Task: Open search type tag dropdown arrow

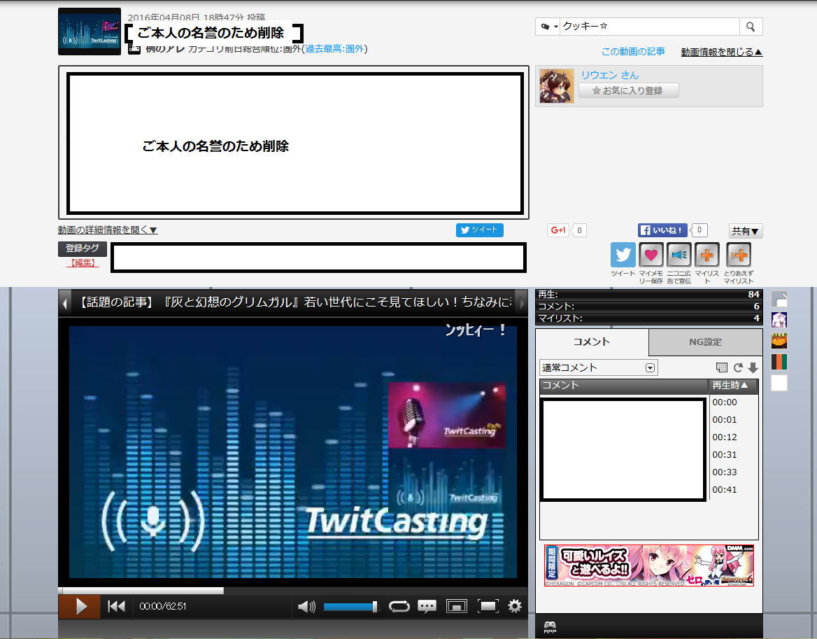Action: click(548, 27)
